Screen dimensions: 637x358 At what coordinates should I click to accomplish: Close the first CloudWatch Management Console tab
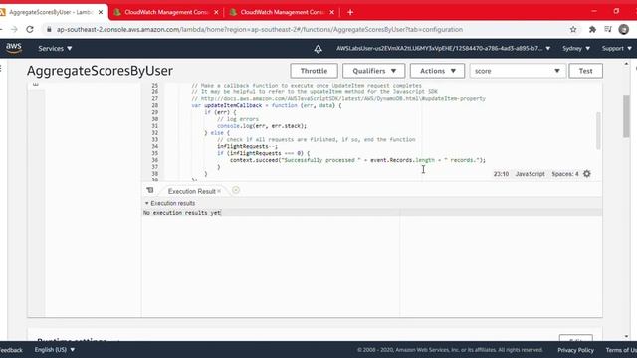click(x=216, y=12)
